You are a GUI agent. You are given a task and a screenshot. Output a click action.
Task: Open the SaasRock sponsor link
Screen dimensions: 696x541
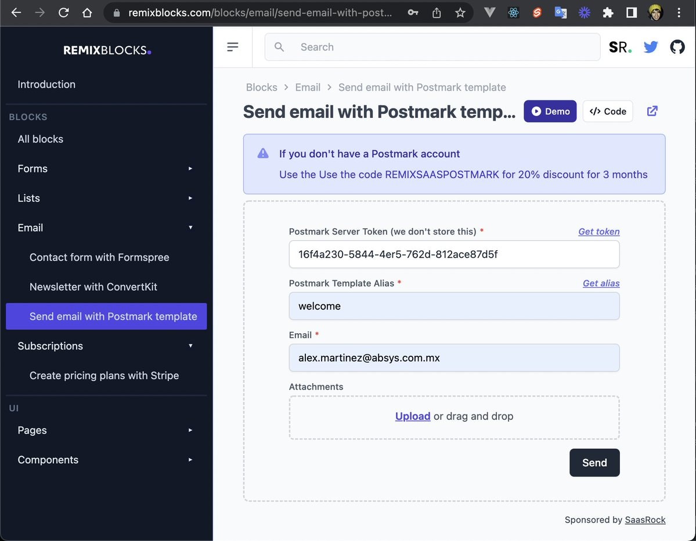(x=645, y=520)
